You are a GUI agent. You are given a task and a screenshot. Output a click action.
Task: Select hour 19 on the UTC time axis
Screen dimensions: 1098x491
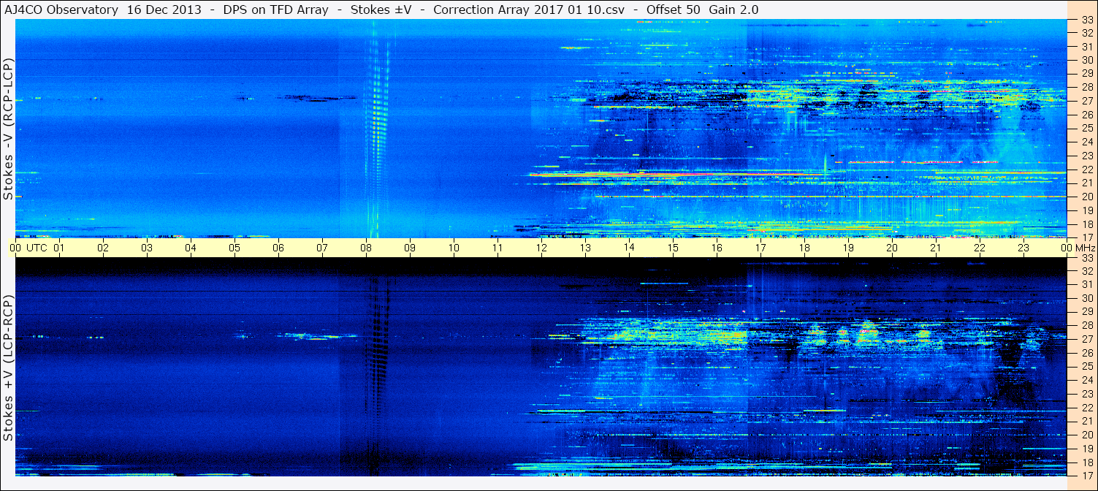point(848,248)
